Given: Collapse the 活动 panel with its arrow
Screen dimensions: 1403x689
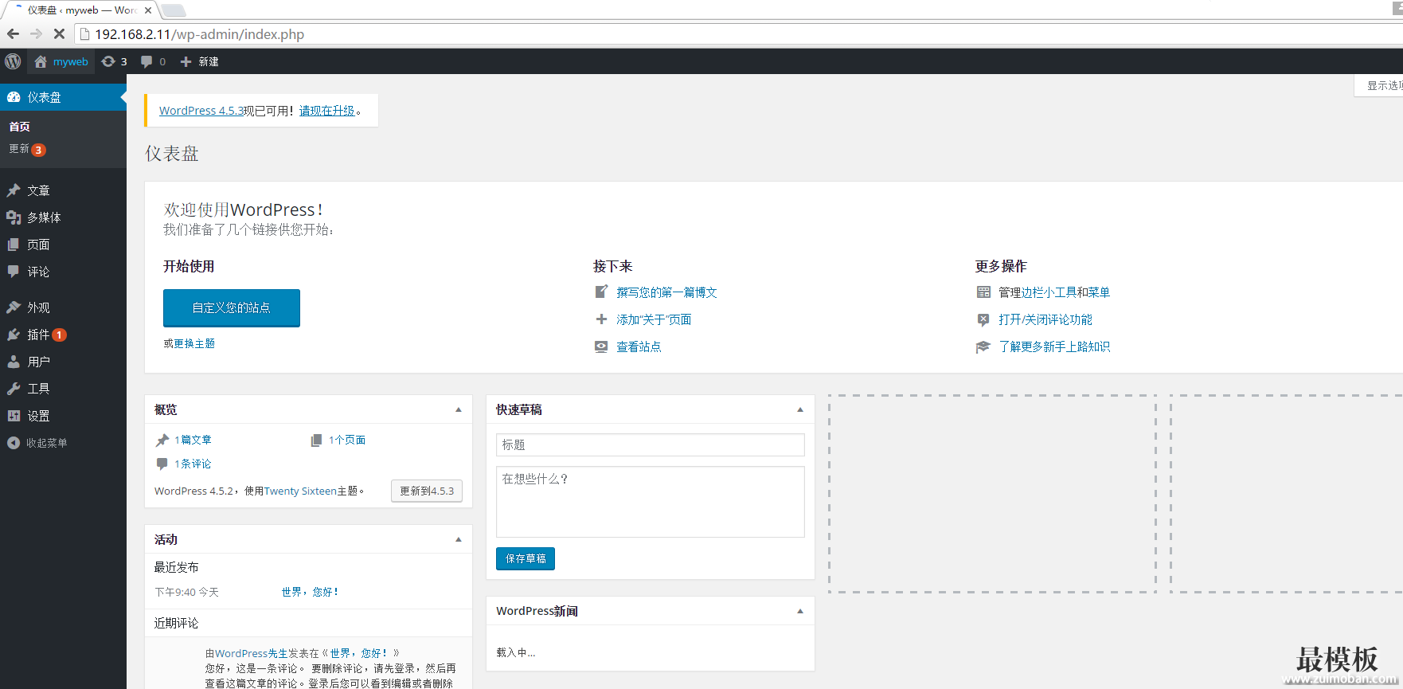Looking at the screenshot, I should [x=459, y=539].
